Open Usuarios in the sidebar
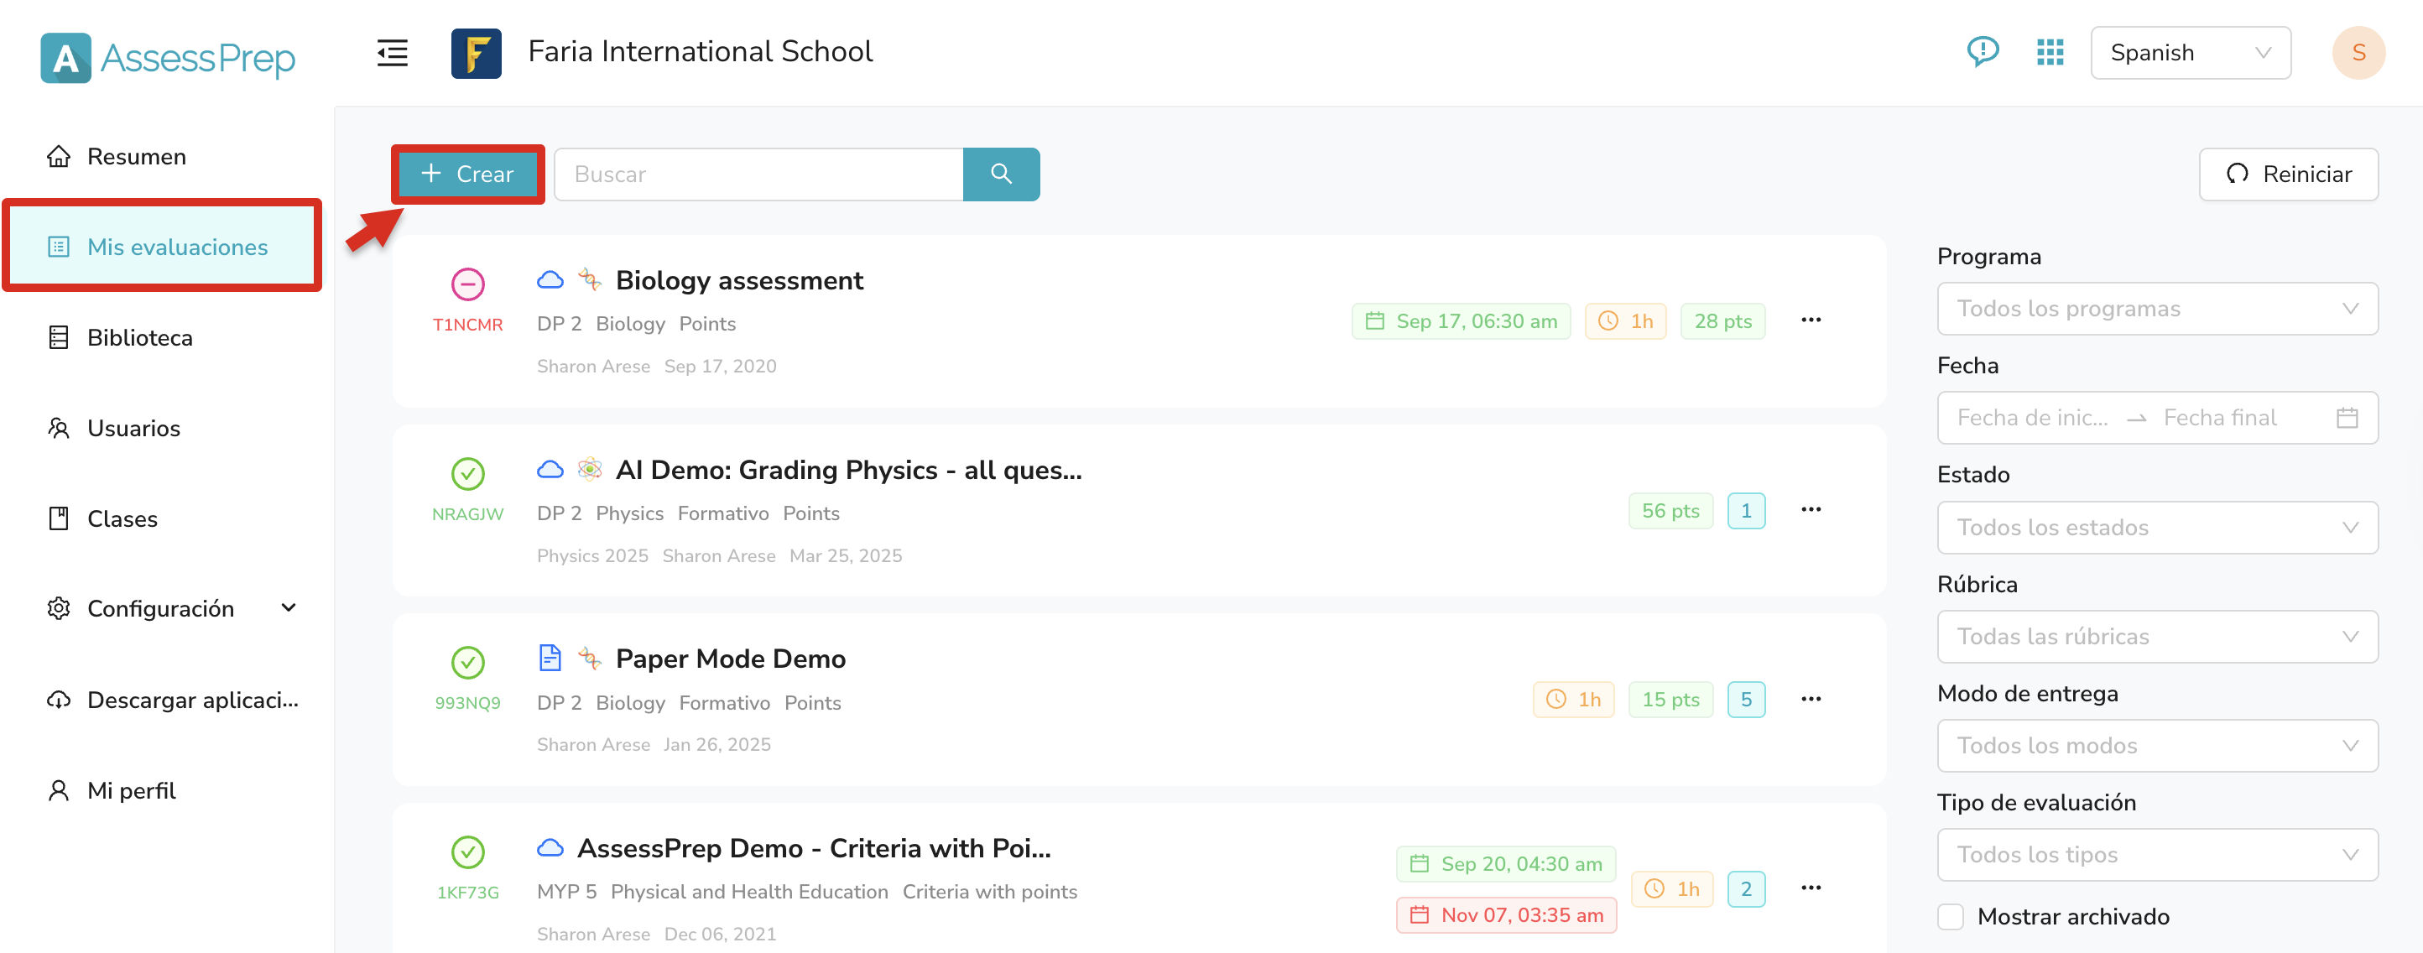This screenshot has width=2423, height=953. click(133, 428)
